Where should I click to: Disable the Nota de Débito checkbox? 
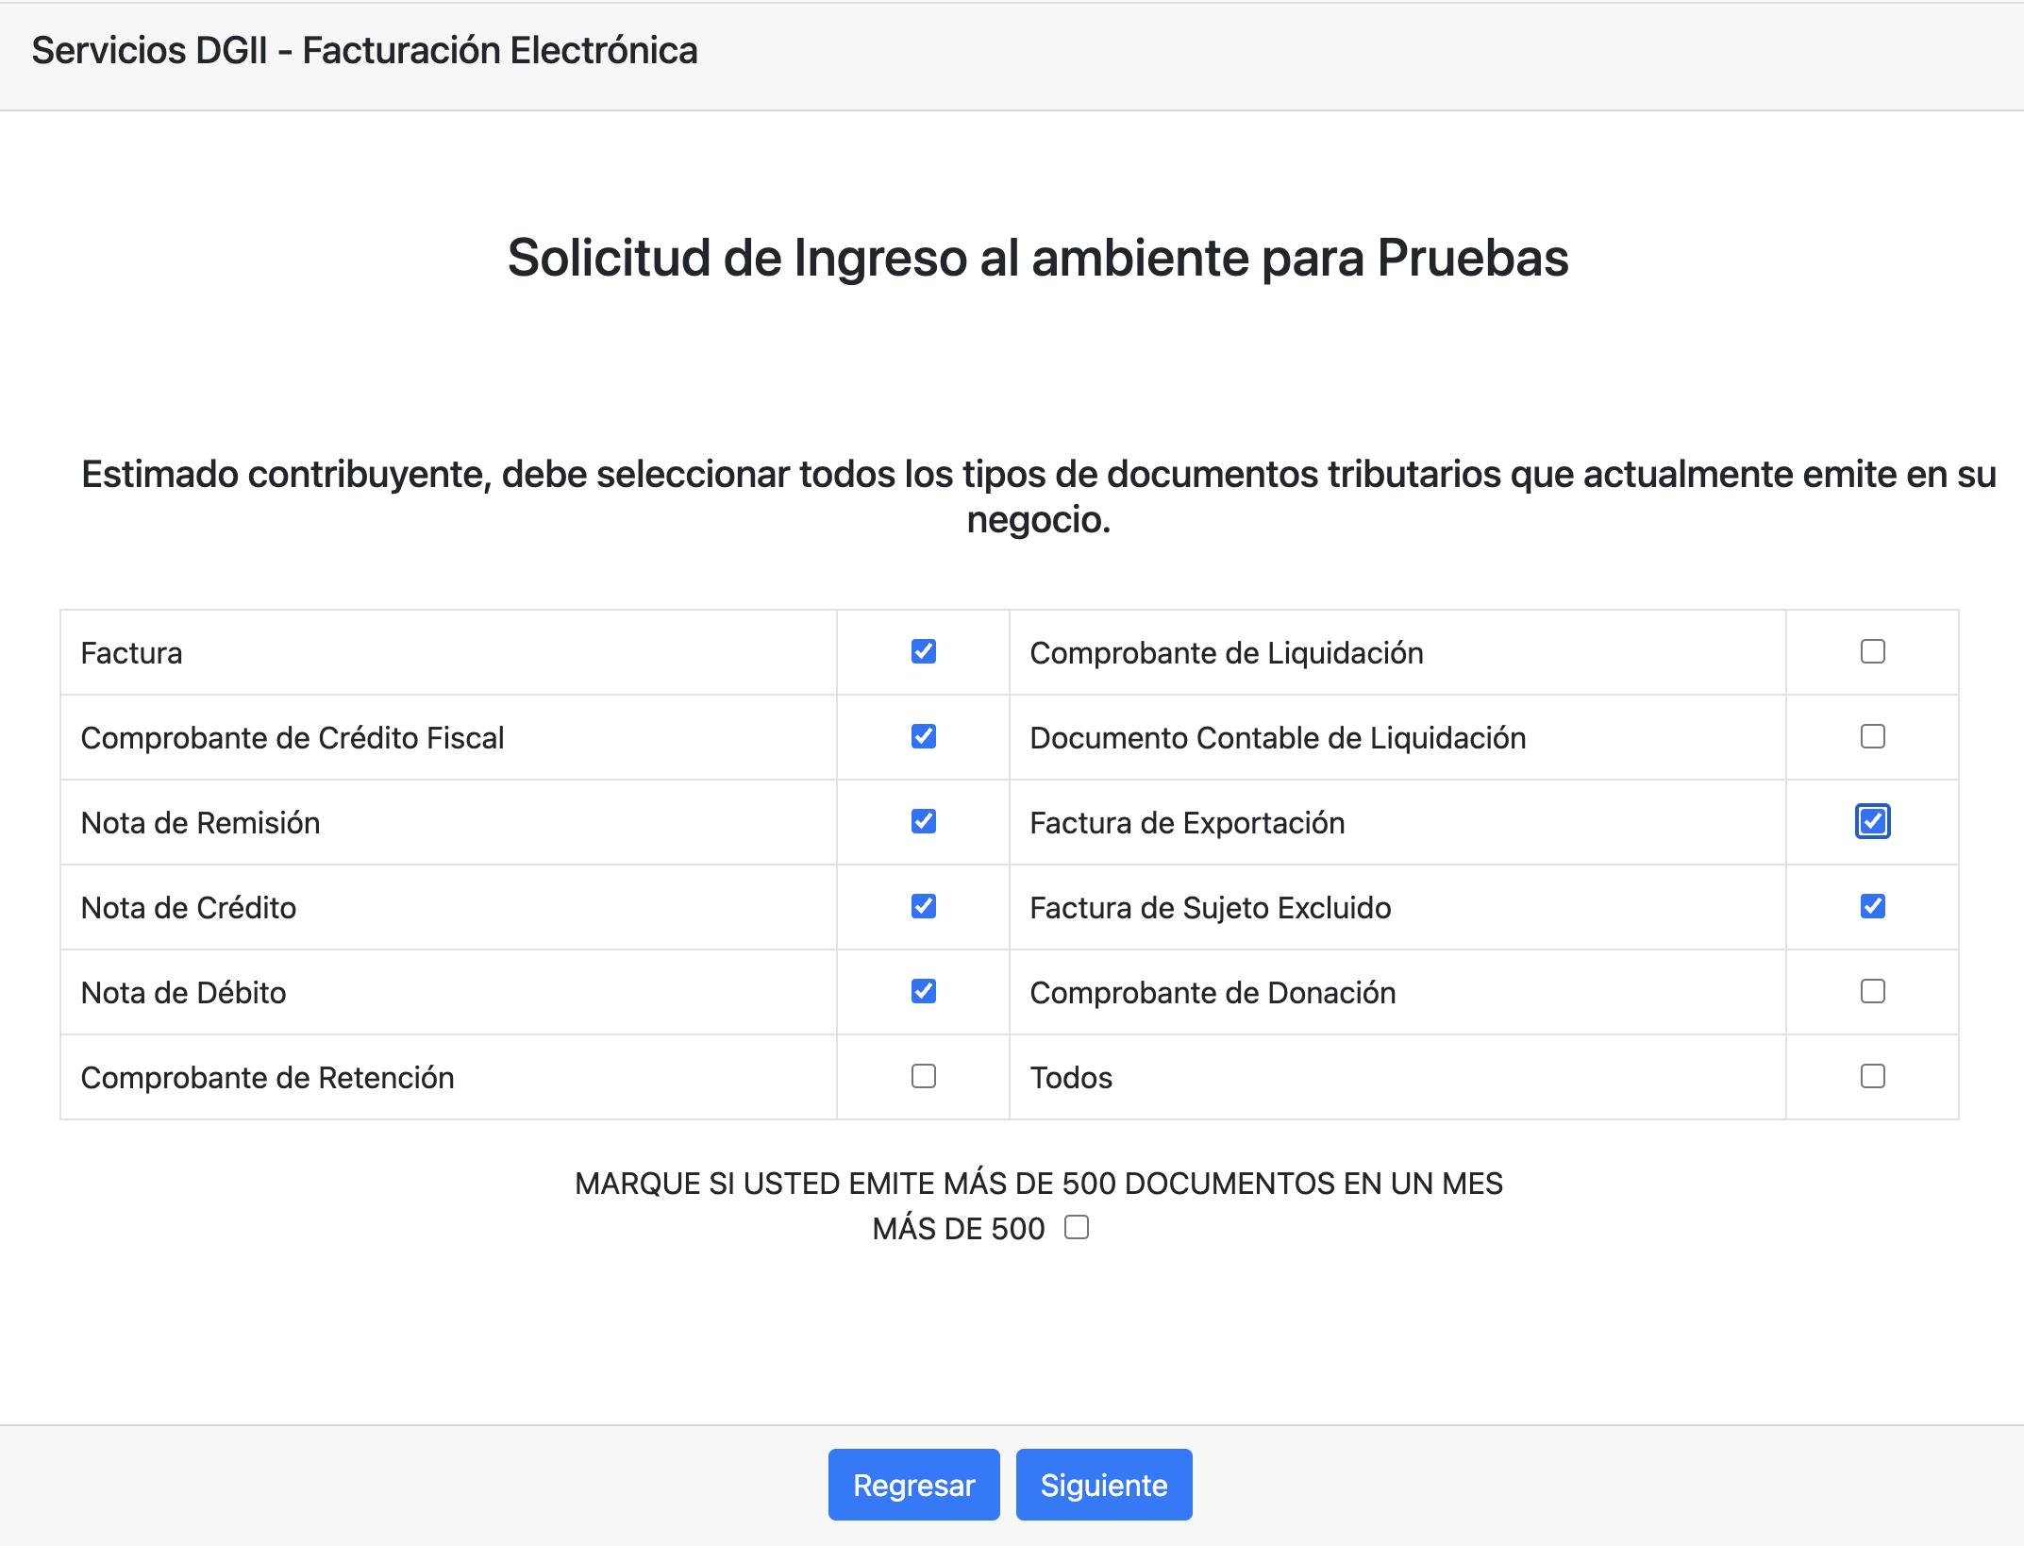pyautogui.click(x=922, y=991)
